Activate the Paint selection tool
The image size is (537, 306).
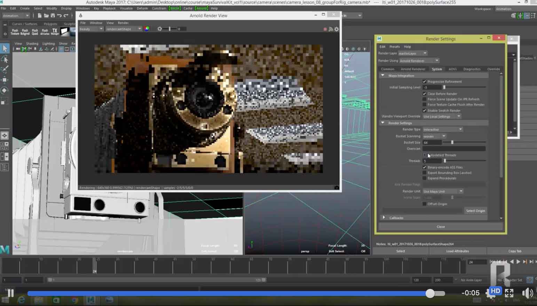[x=5, y=70]
